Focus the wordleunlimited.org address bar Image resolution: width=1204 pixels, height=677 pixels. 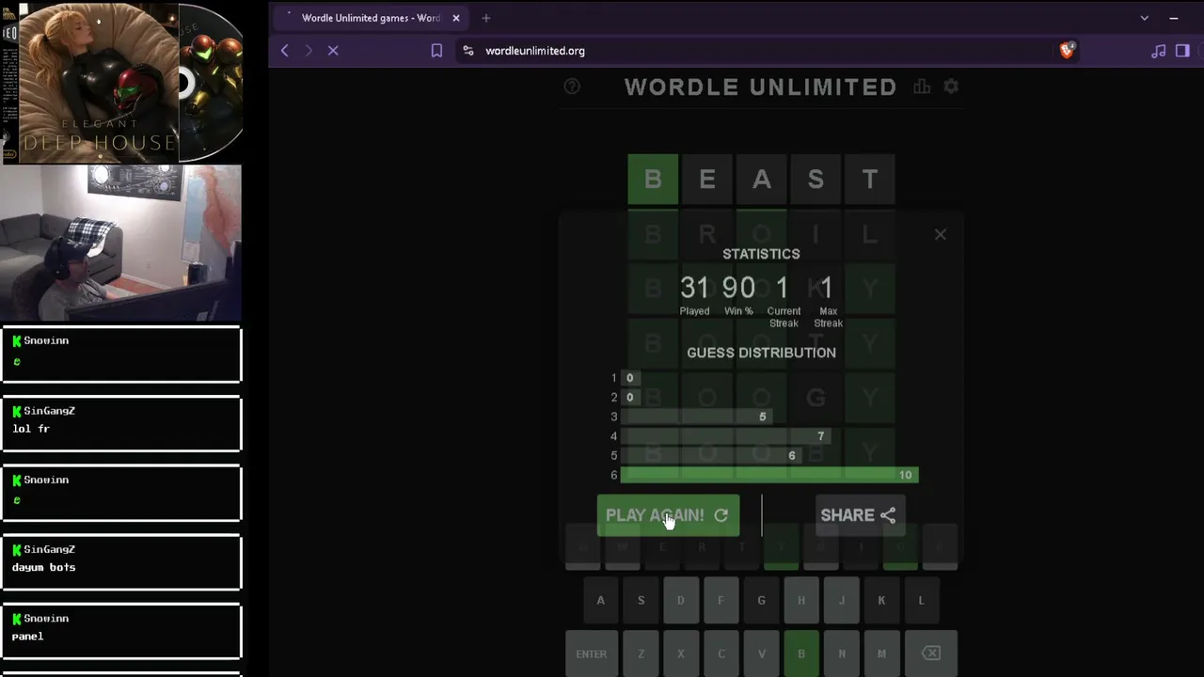(752, 51)
